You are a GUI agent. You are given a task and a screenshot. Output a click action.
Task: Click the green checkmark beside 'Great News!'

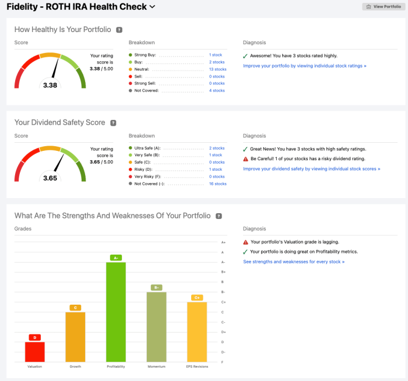click(245, 149)
